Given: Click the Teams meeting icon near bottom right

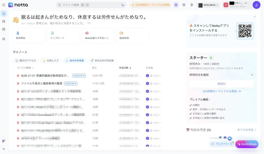Looking at the screenshot, I should 225,138.
